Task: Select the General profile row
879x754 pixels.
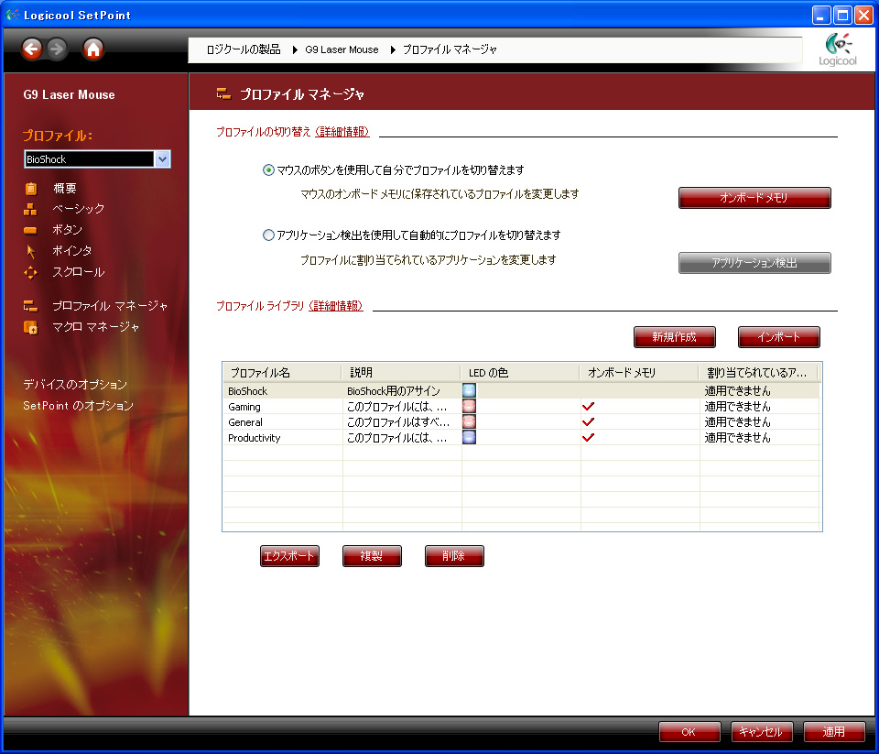Action: coord(521,421)
